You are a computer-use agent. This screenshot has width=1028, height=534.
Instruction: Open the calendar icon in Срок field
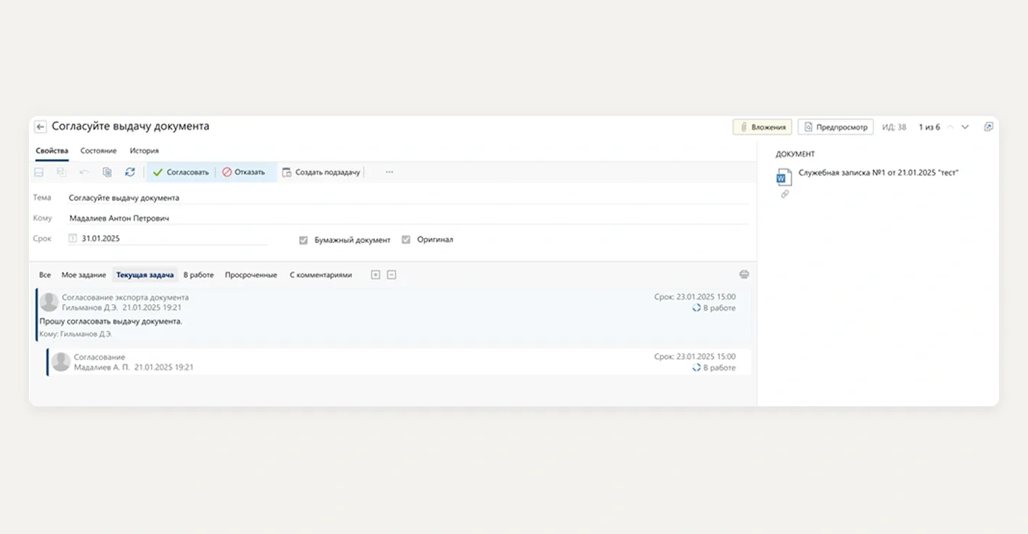click(x=73, y=239)
